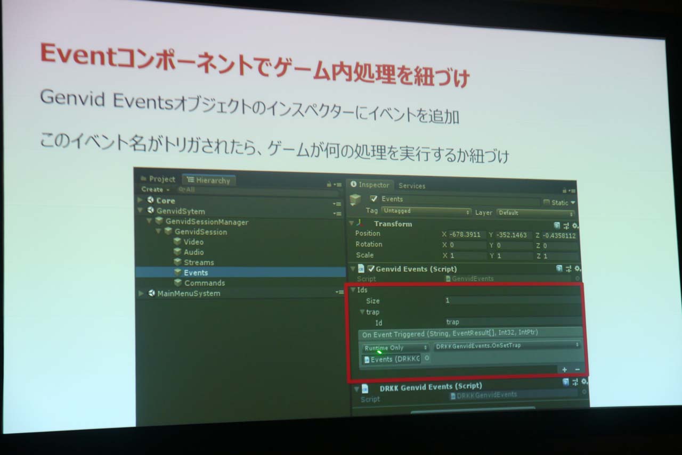Open the DRKKGenvidEvents.OnSetTrap function dropdown
Screen dimensions: 682x455
tap(507, 346)
